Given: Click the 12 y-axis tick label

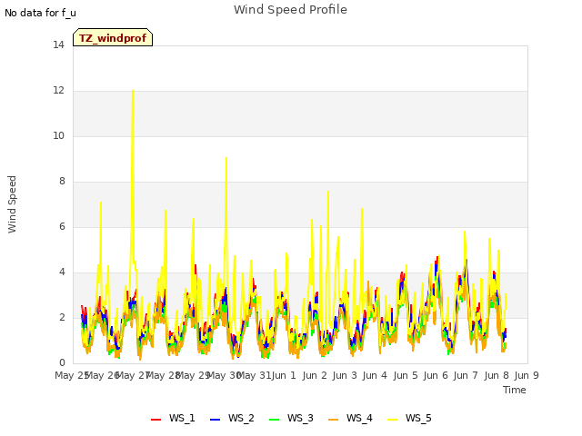Looking at the screenshot, I should tap(58, 91).
